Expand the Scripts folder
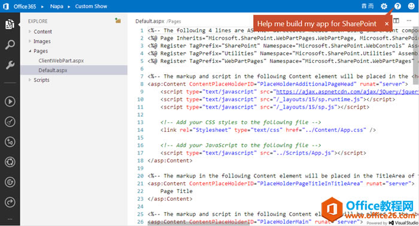 point(41,80)
